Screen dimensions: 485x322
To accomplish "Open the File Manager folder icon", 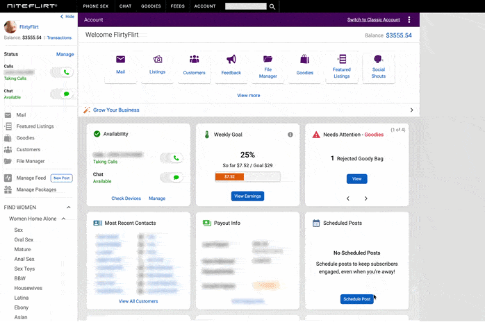I will [268, 59].
